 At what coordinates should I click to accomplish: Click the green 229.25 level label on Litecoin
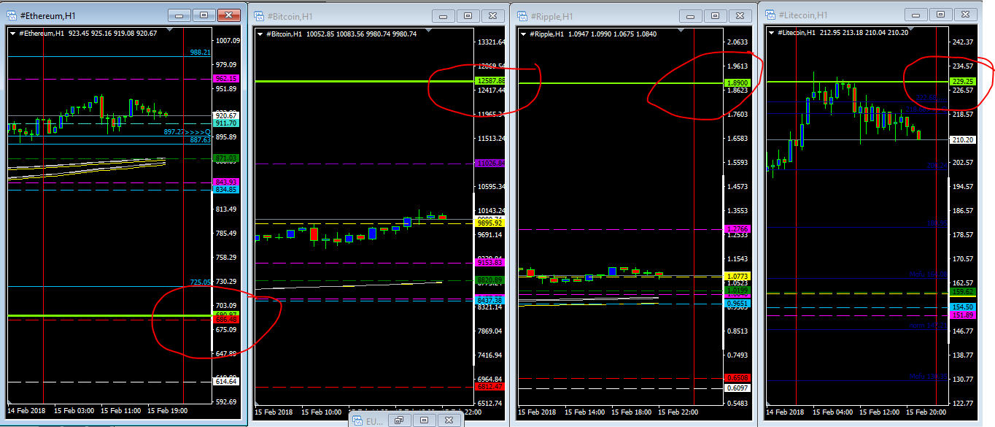pyautogui.click(x=964, y=82)
